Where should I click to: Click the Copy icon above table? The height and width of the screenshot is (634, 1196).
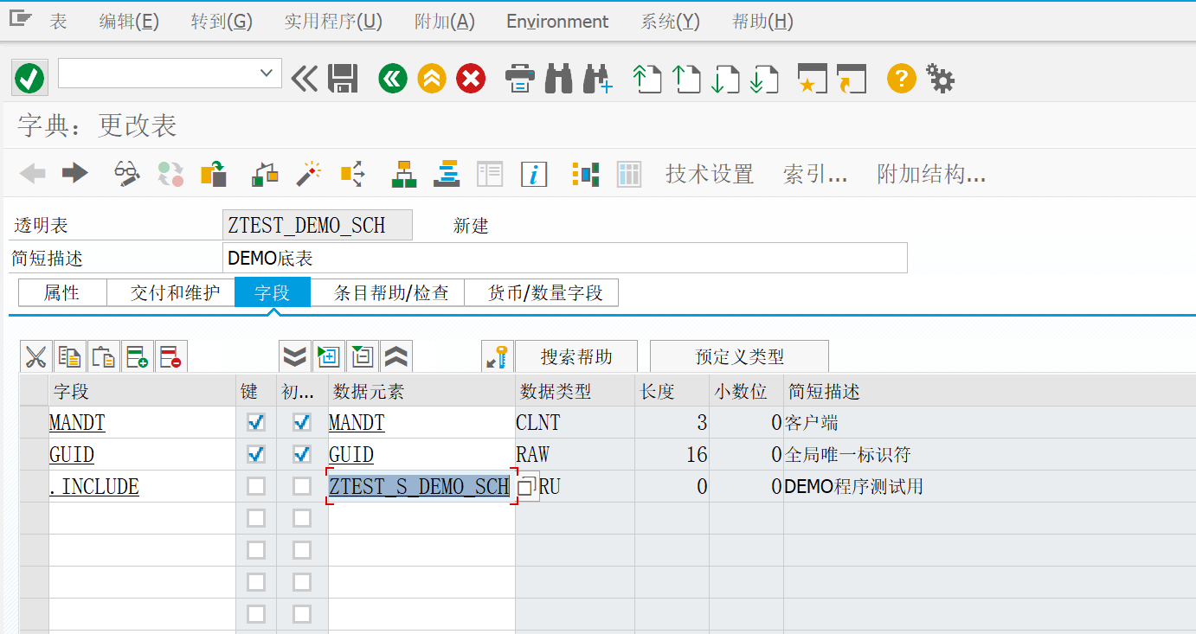(x=69, y=356)
